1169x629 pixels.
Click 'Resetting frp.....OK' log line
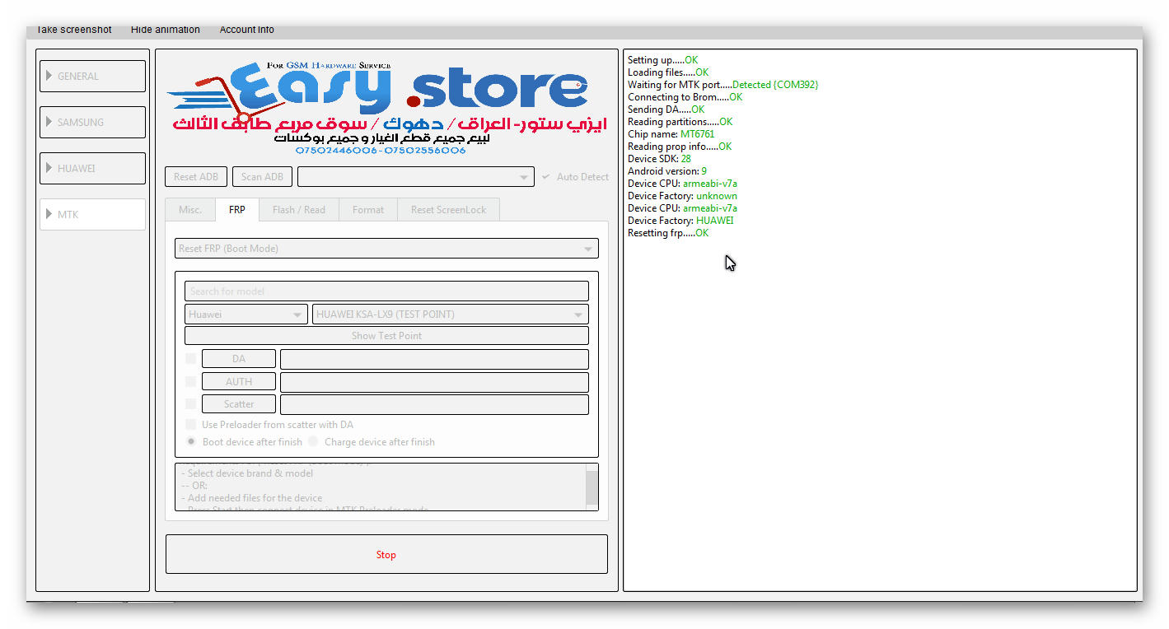click(x=667, y=233)
